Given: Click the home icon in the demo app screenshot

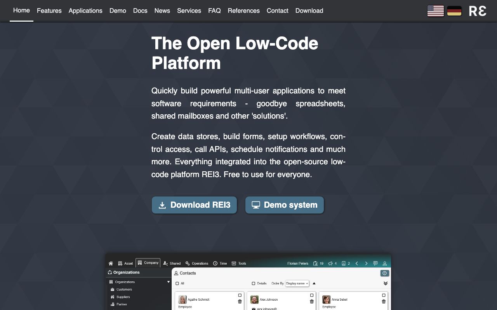Looking at the screenshot, I should click(111, 263).
